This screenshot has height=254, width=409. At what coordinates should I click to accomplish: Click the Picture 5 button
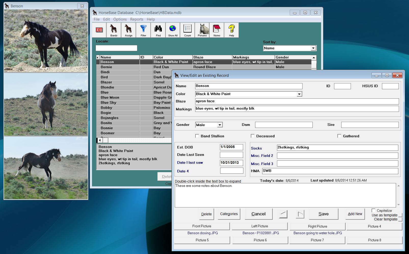202,240
